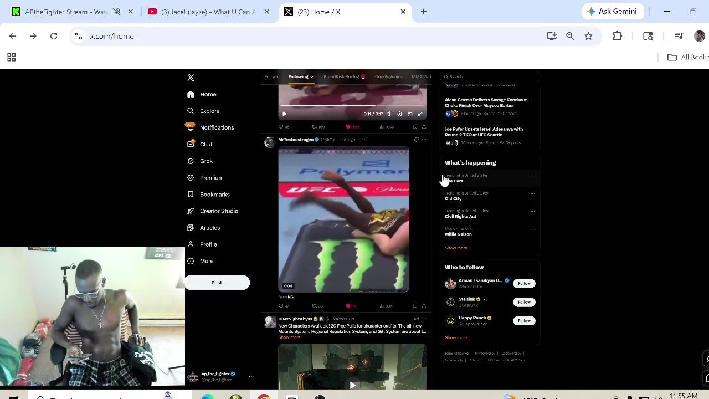The image size is (709, 399).
Task: Open MrTestoestrogen profile name link
Action: point(296,140)
